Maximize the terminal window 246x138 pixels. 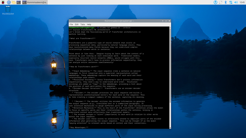click(166, 21)
